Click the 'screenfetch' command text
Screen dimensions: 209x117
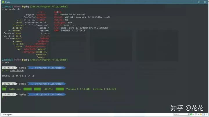point(12,9)
